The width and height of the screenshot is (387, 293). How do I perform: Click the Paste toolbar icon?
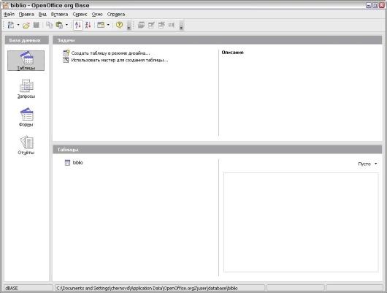59,25
